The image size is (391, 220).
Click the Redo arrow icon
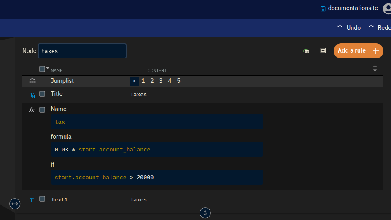pos(371,27)
